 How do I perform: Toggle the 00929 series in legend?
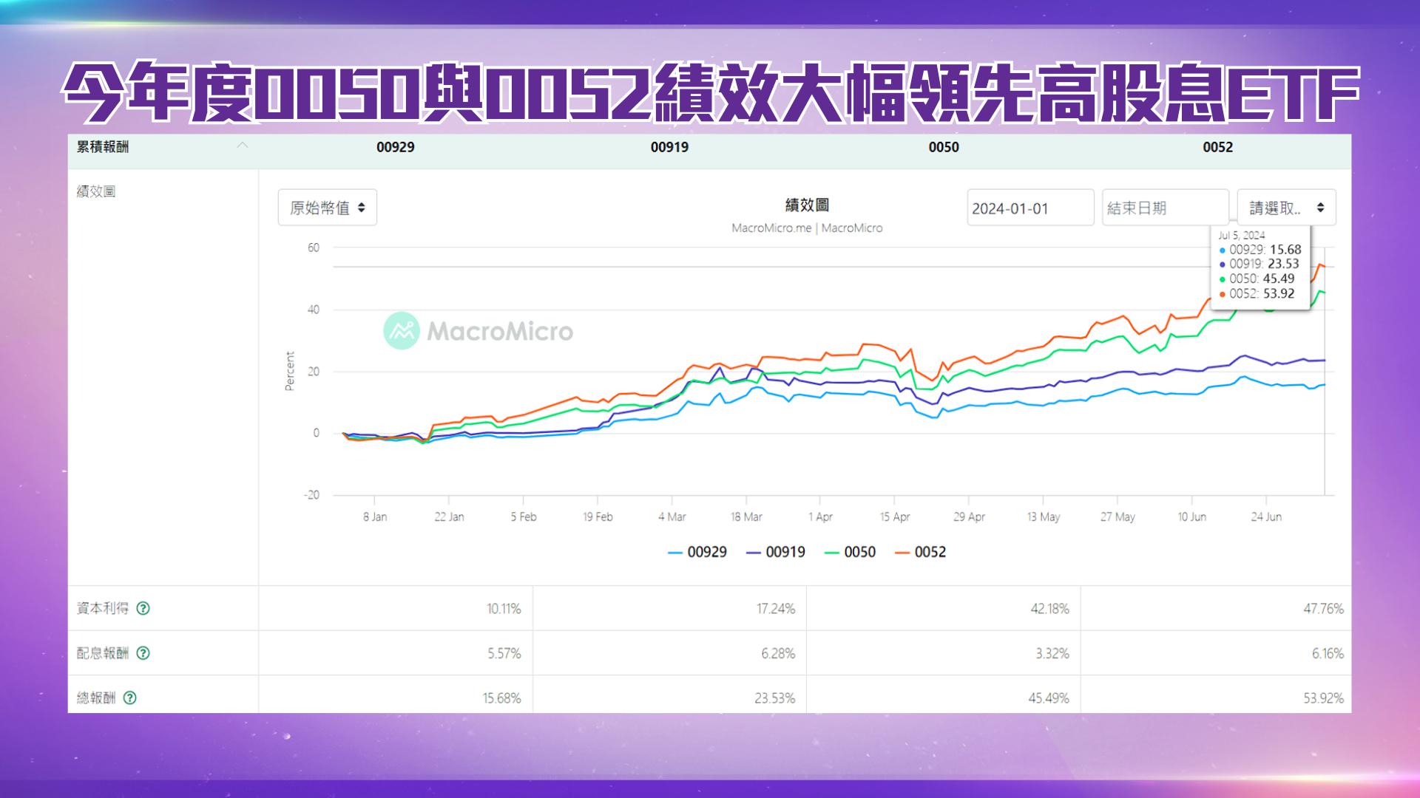697,552
